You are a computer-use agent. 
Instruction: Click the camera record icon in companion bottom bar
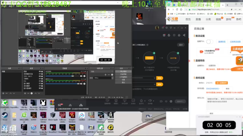click(161, 101)
